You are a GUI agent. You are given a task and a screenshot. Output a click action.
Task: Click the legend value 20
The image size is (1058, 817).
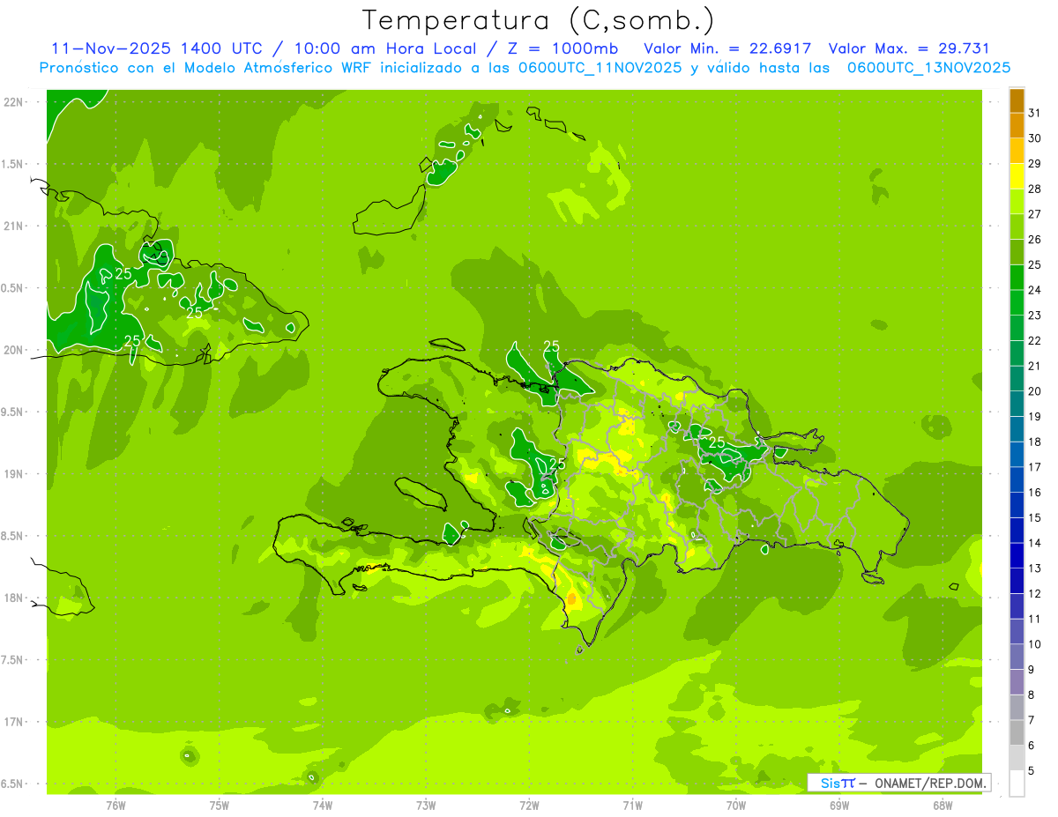pos(1034,391)
